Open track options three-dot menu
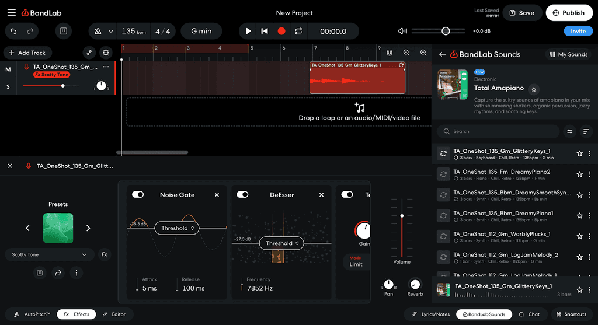 pos(106,67)
